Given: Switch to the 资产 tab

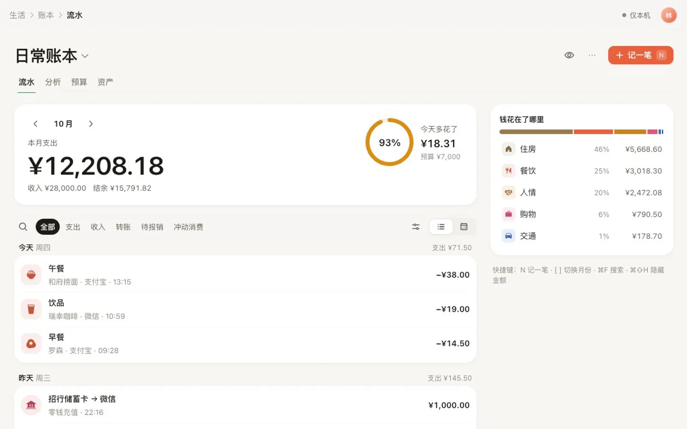Looking at the screenshot, I should 105,82.
